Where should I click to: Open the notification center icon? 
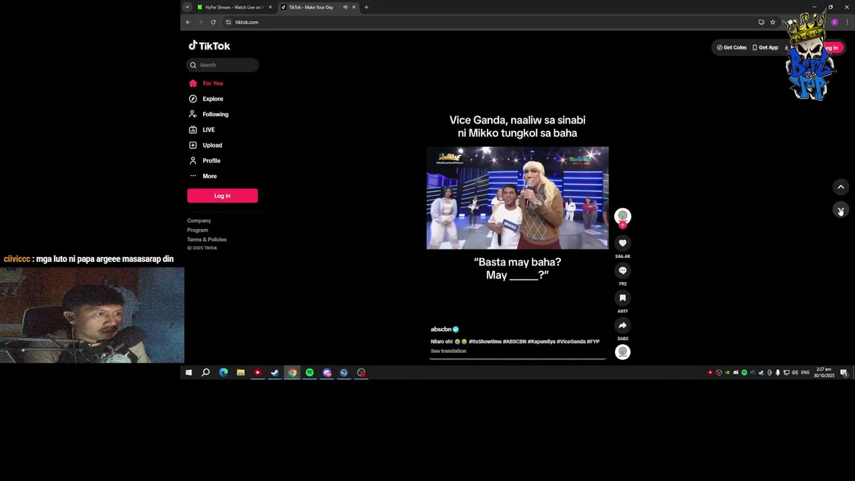844,373
